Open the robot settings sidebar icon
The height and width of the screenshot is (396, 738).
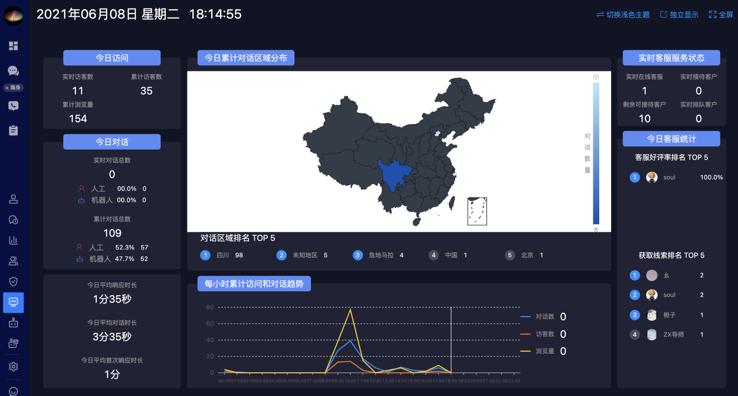pyautogui.click(x=13, y=323)
